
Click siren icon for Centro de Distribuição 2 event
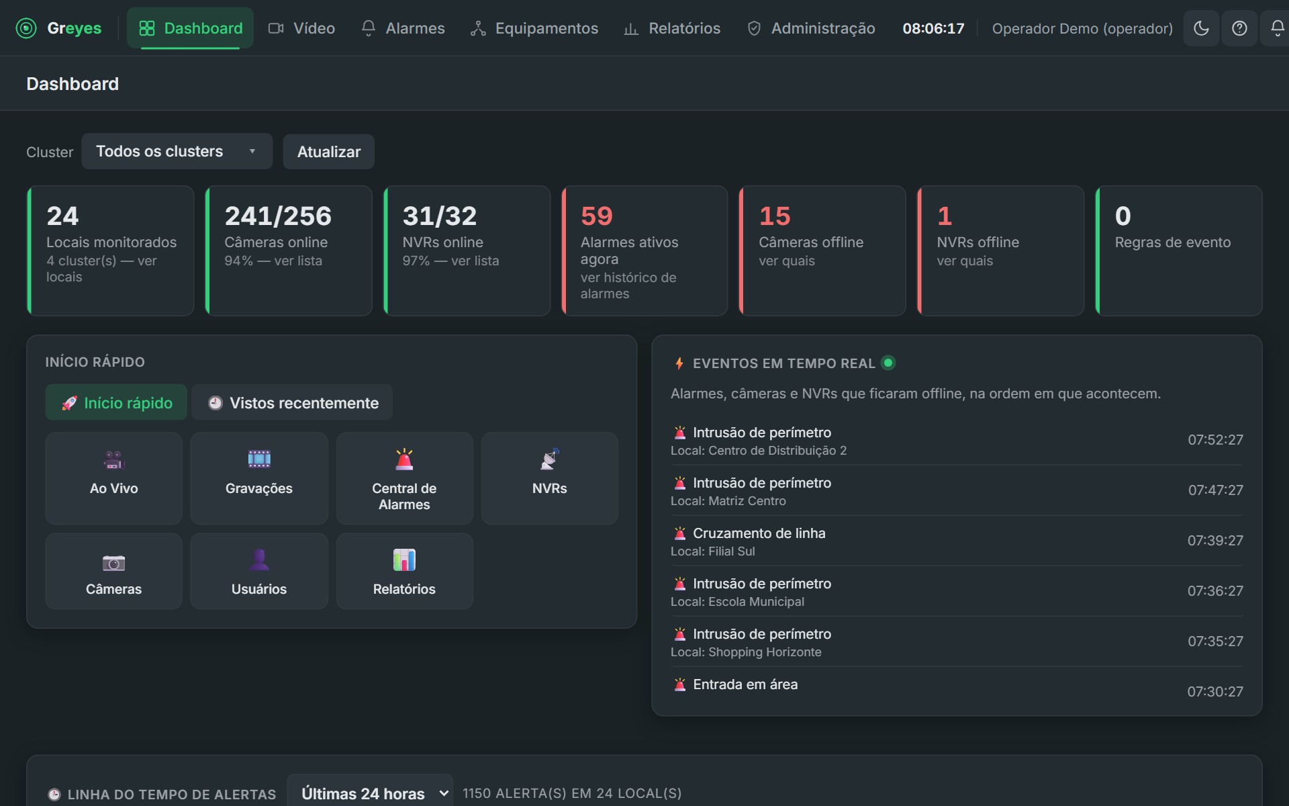(679, 432)
